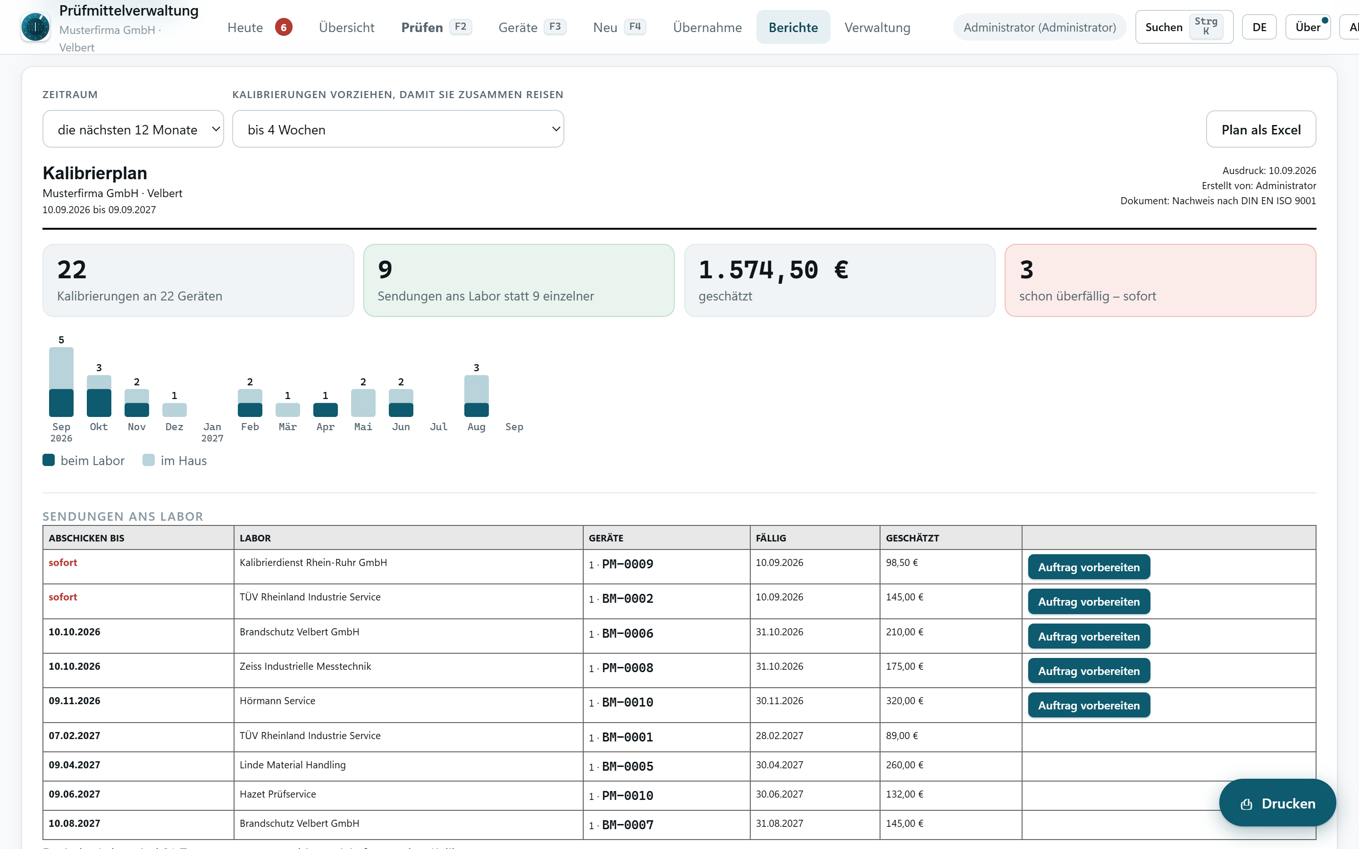
Task: Click the Apr bar in chart
Action: coord(325,410)
